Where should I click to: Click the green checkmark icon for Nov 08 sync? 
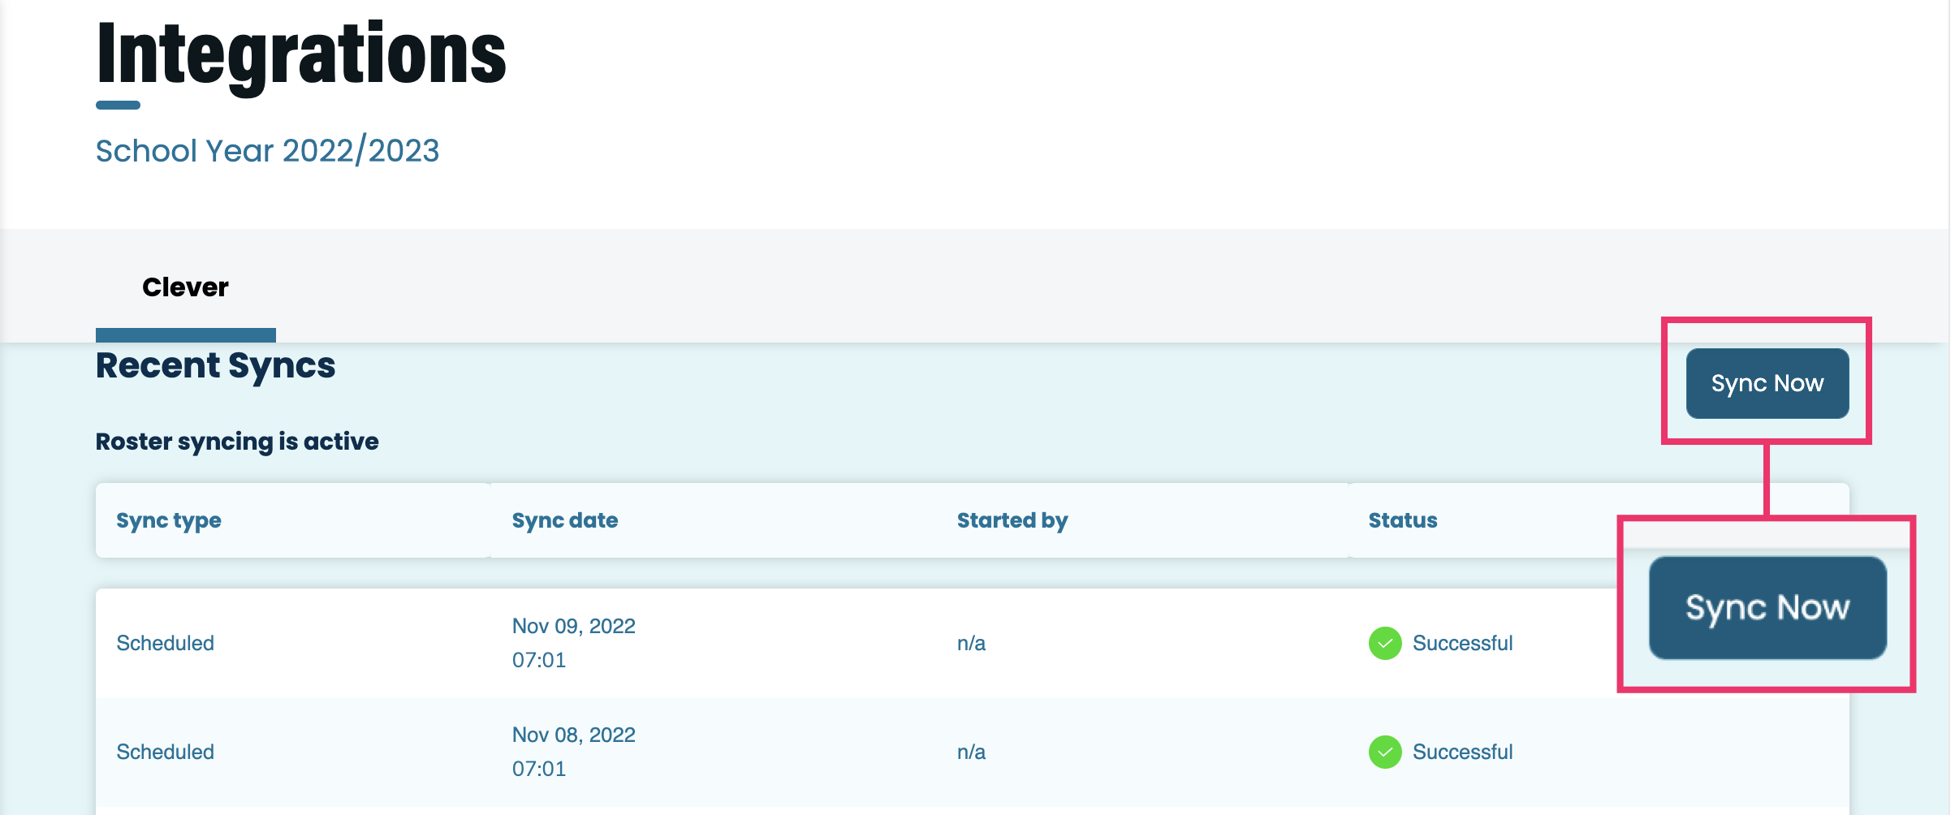pyautogui.click(x=1385, y=752)
